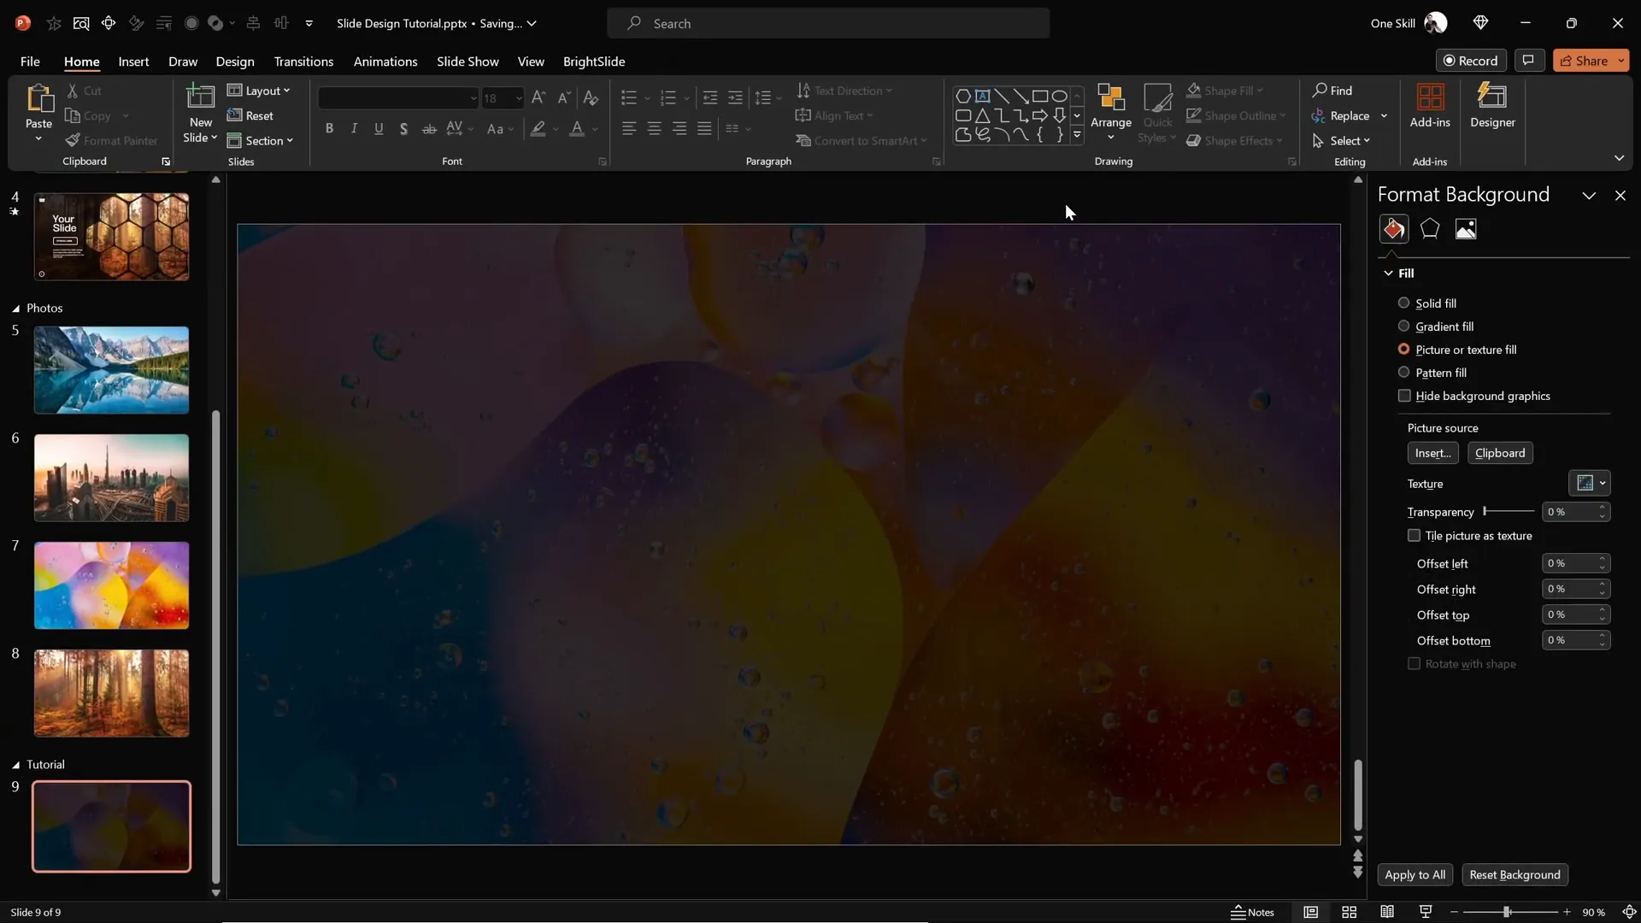
Task: Select slide 7 thumbnail in Photos section
Action: click(x=111, y=585)
